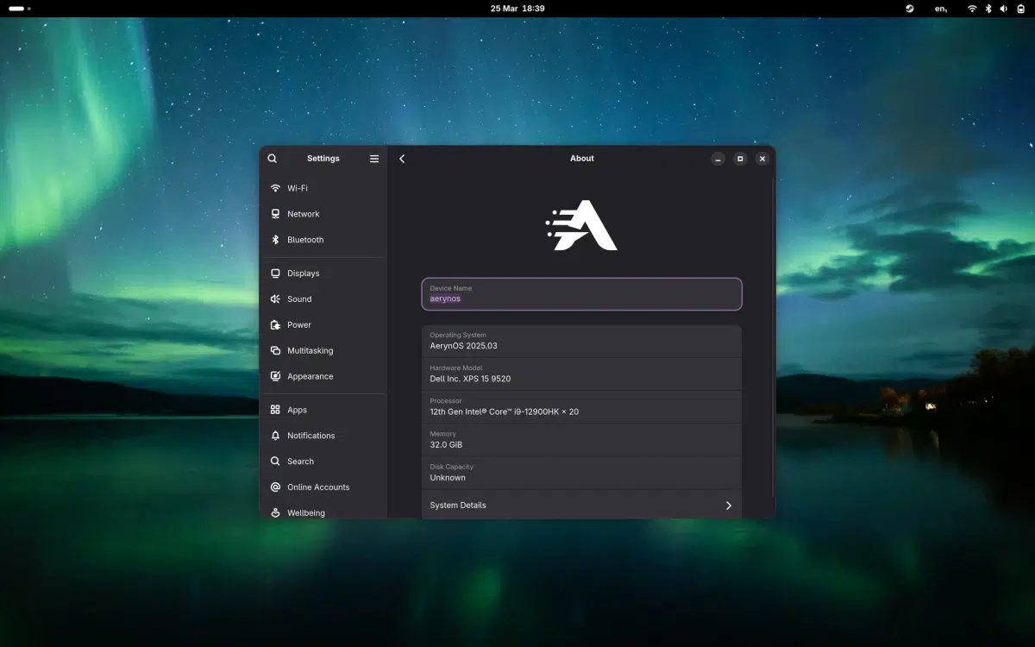Click the search magnifier in Settings header
The width and height of the screenshot is (1035, 647).
pyautogui.click(x=272, y=158)
